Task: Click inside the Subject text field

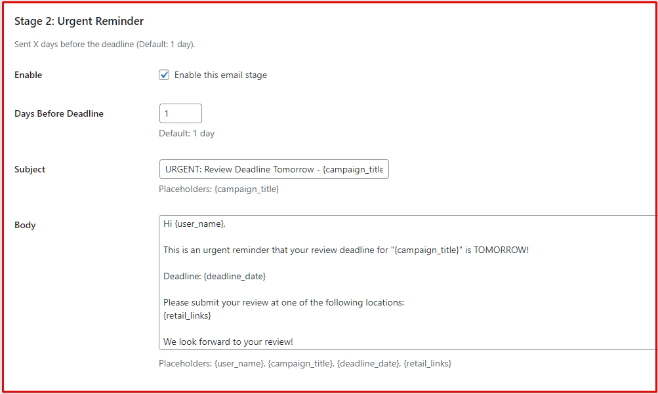Action: [x=274, y=168]
